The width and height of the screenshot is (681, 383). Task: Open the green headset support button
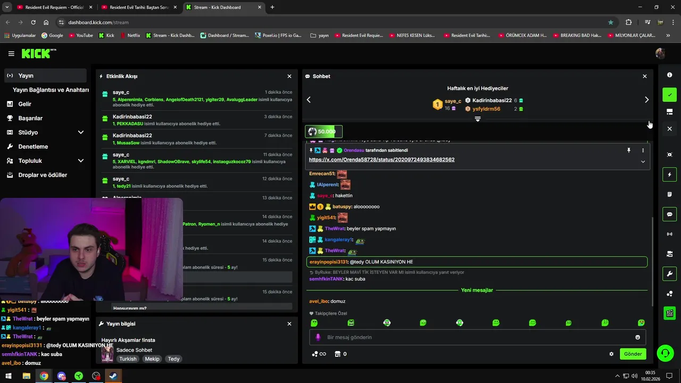coord(665,353)
